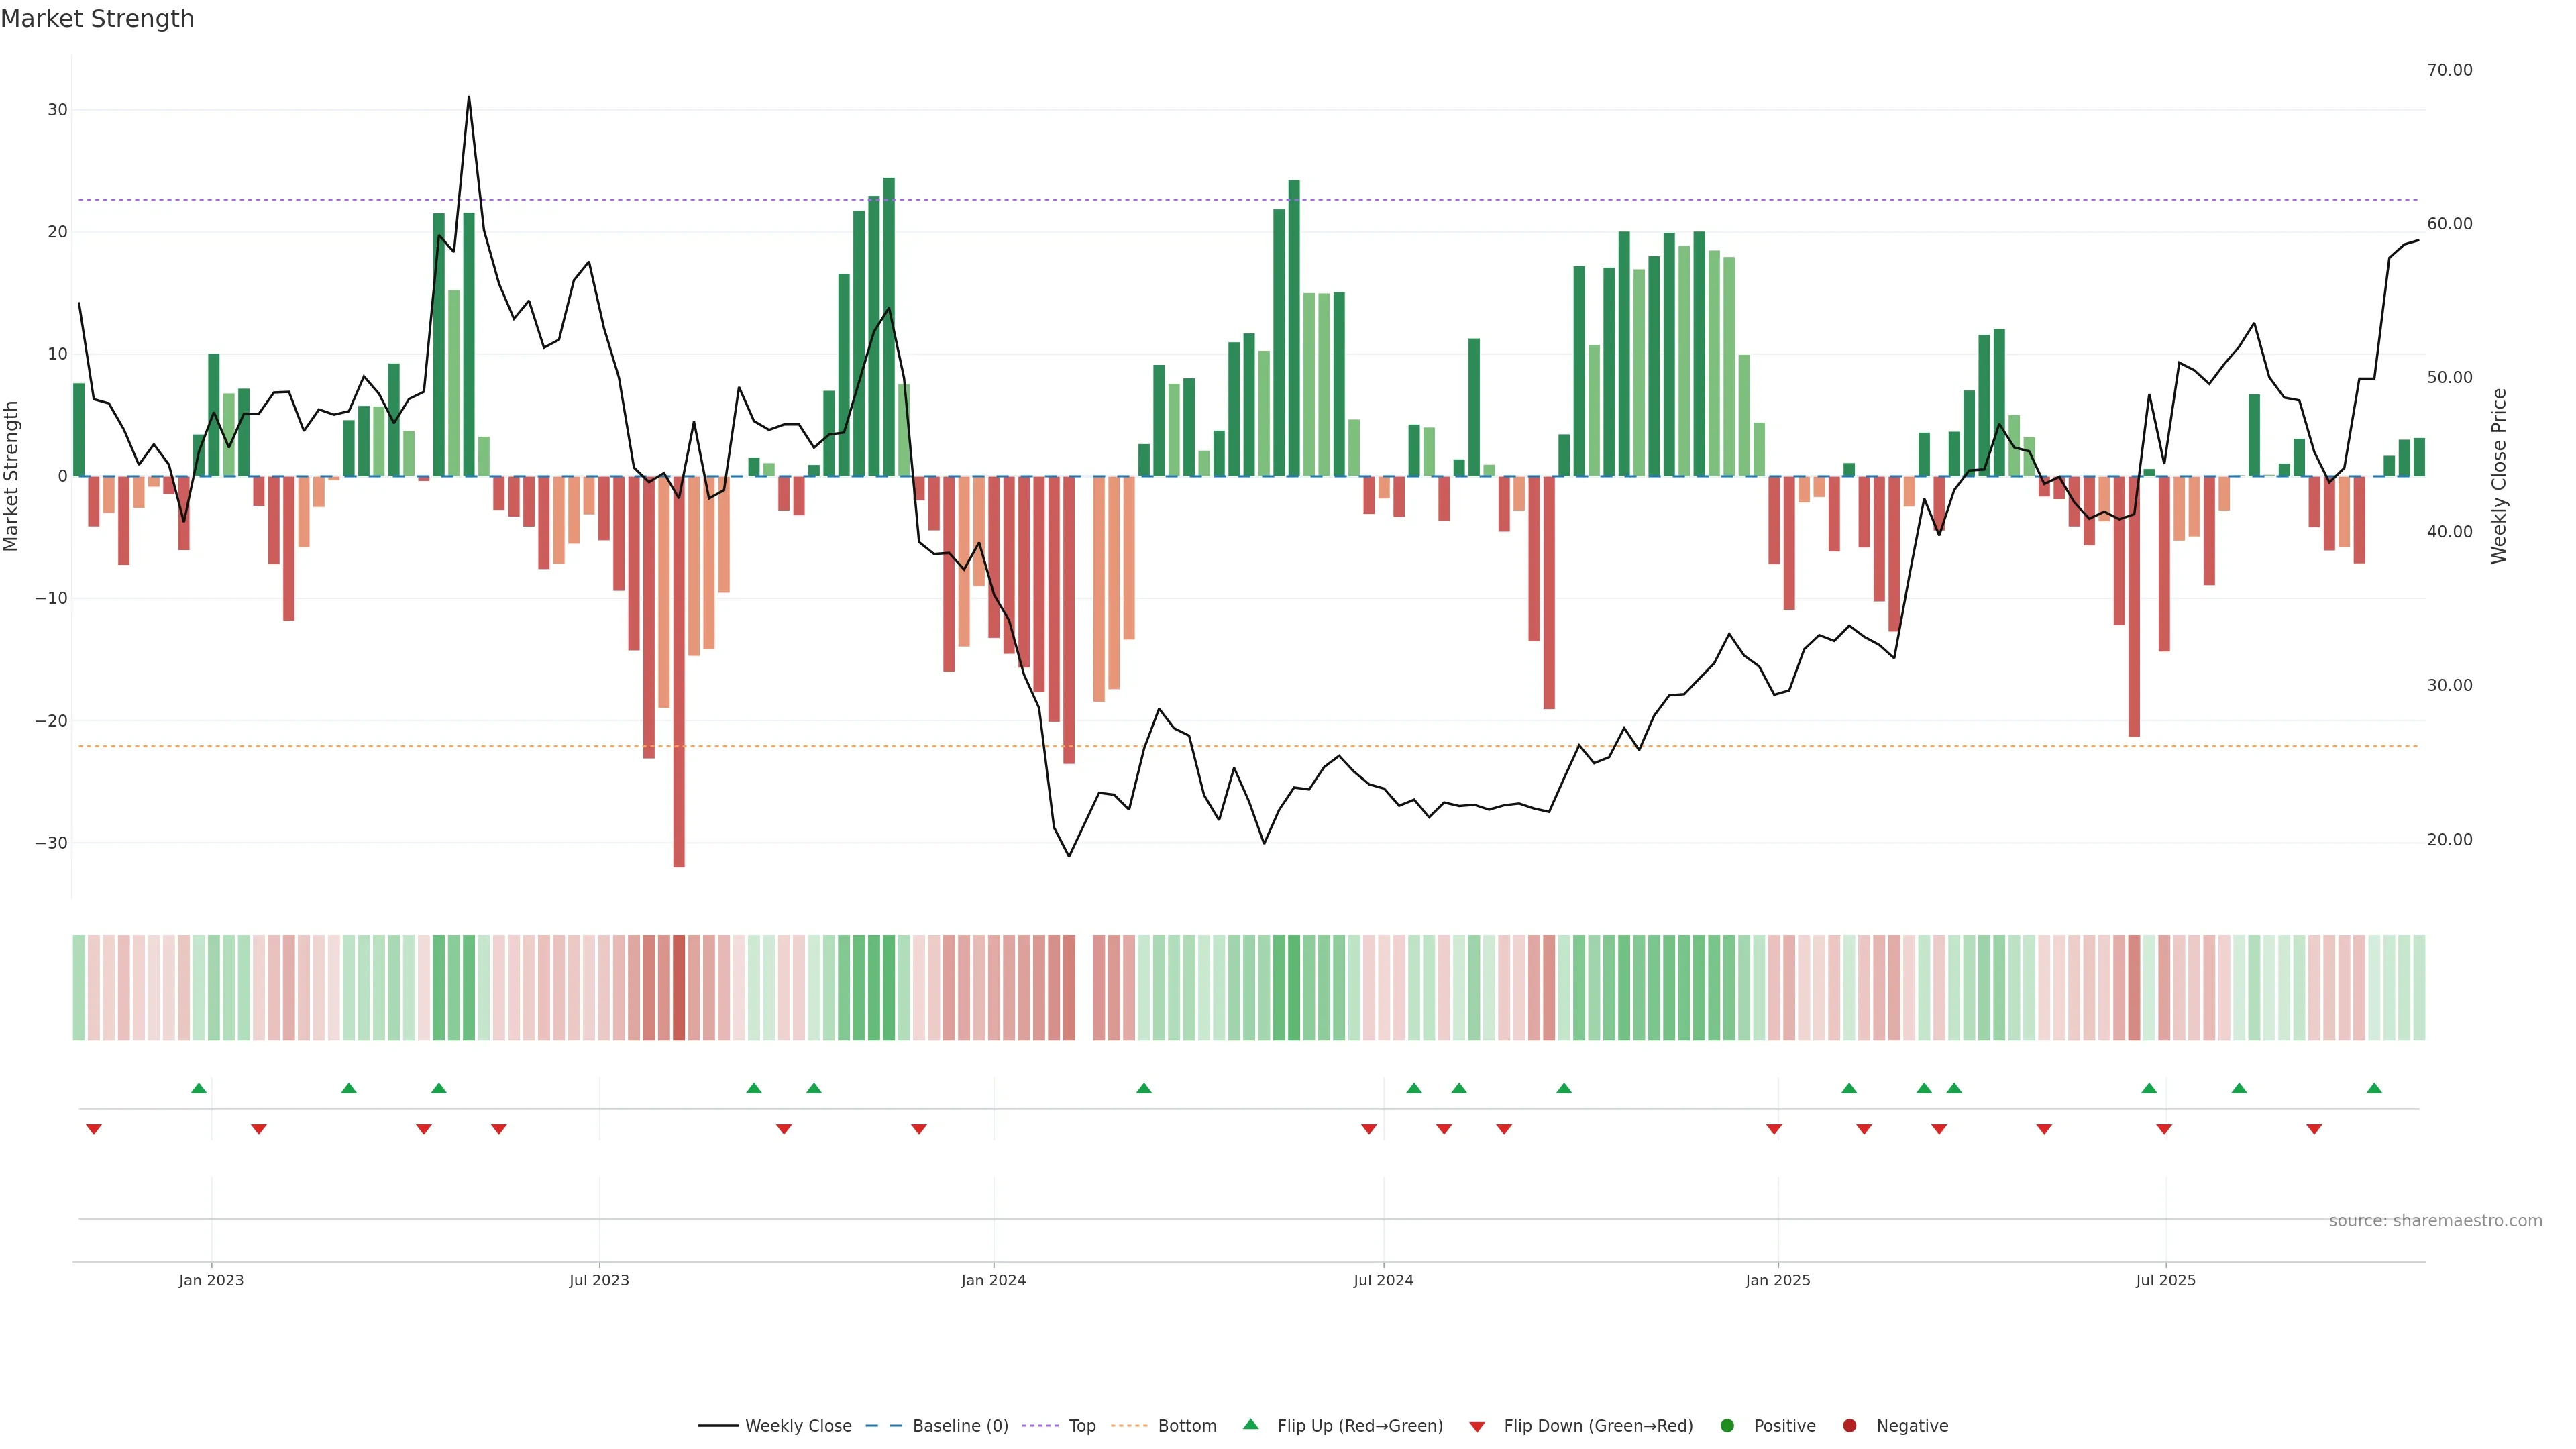Click the Flip Down red triangle legend icon
2576x1449 pixels.
pyautogui.click(x=1477, y=1426)
